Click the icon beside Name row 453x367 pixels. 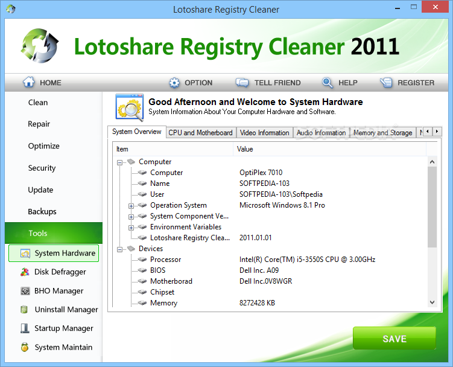point(142,183)
